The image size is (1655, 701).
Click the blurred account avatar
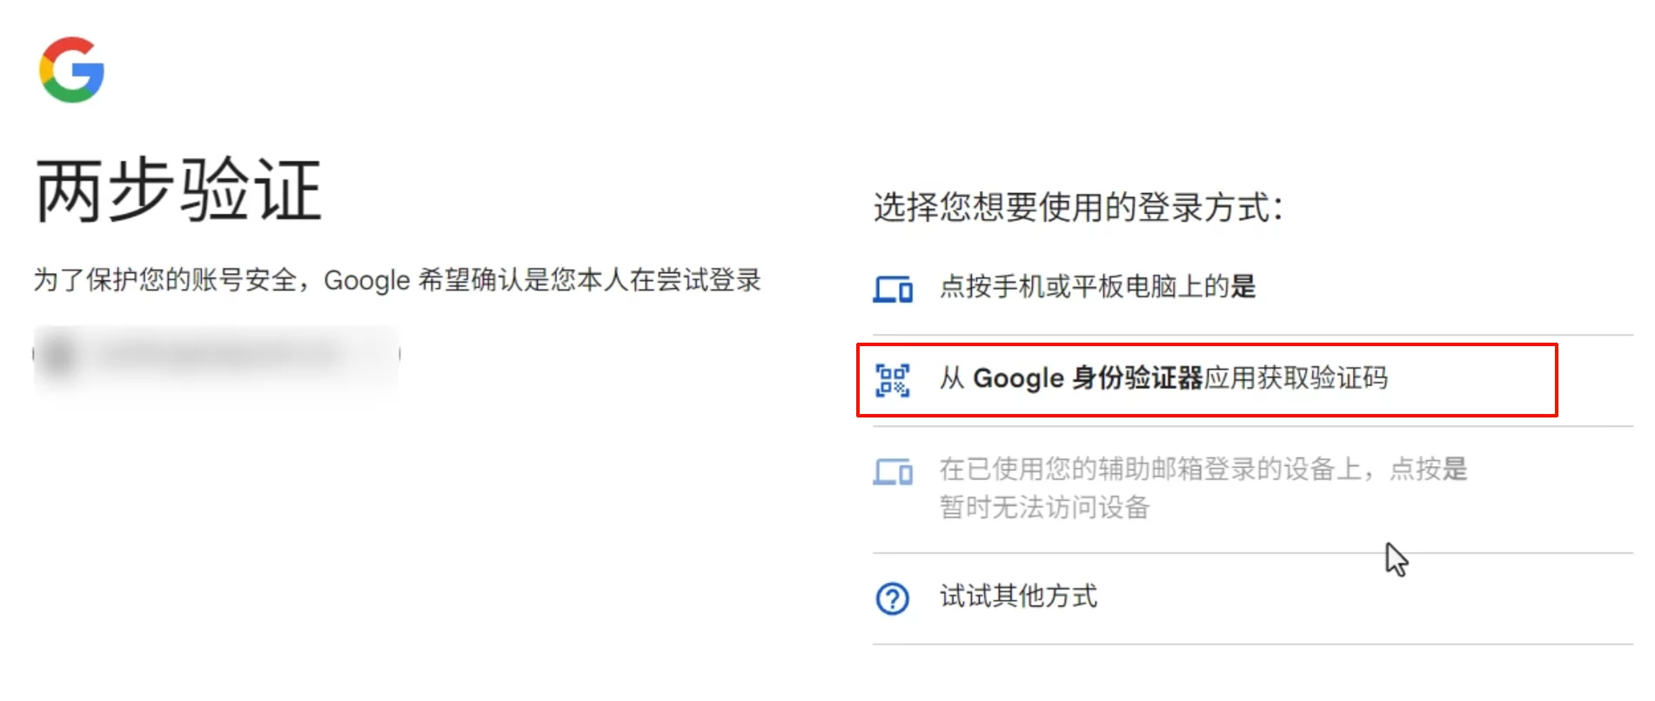(x=58, y=355)
